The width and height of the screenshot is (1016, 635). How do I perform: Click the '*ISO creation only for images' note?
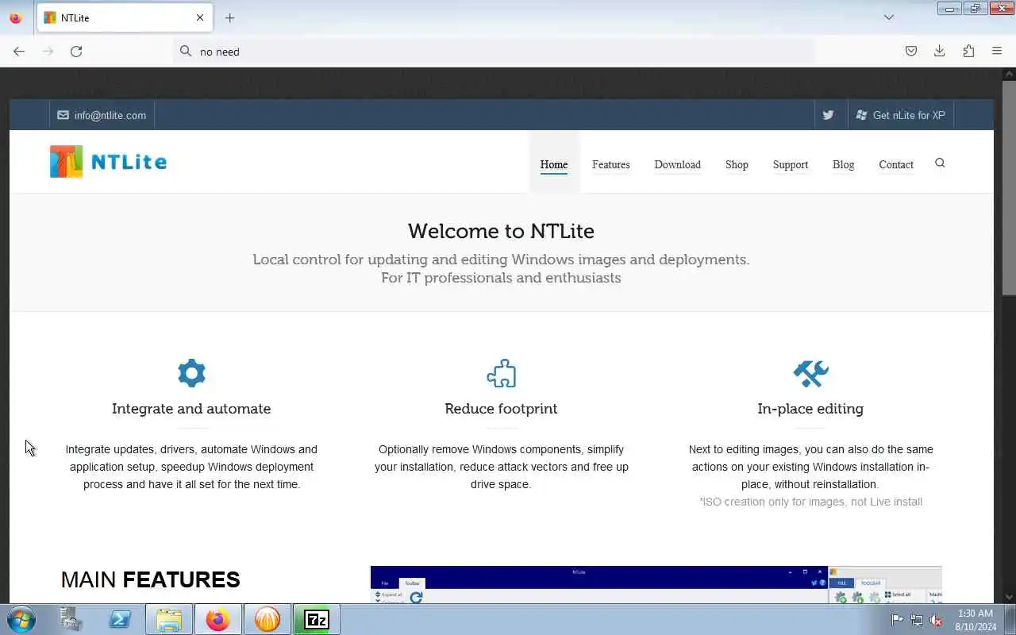pyautogui.click(x=810, y=502)
